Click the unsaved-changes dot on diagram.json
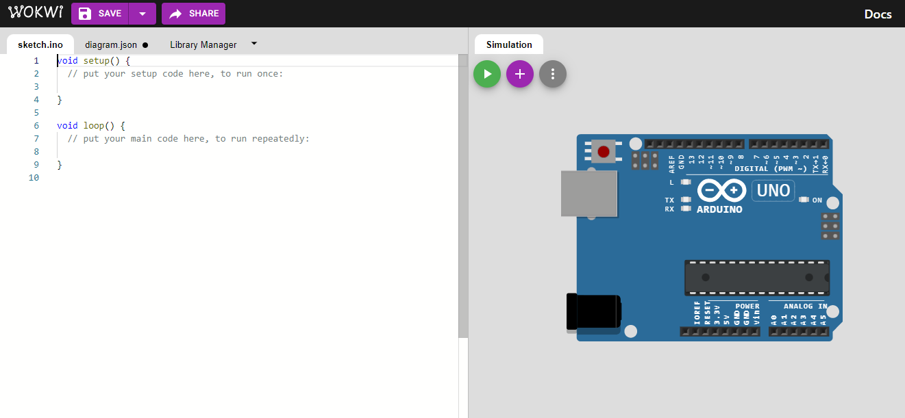Screen dimensions: 905x418 tap(145, 45)
